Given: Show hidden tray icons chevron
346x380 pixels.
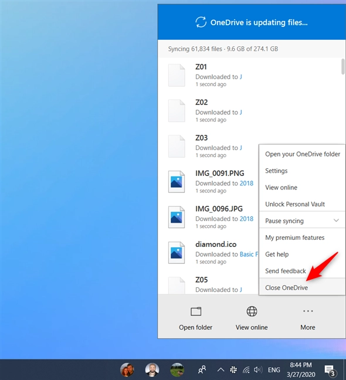Looking at the screenshot, I should coord(221,370).
